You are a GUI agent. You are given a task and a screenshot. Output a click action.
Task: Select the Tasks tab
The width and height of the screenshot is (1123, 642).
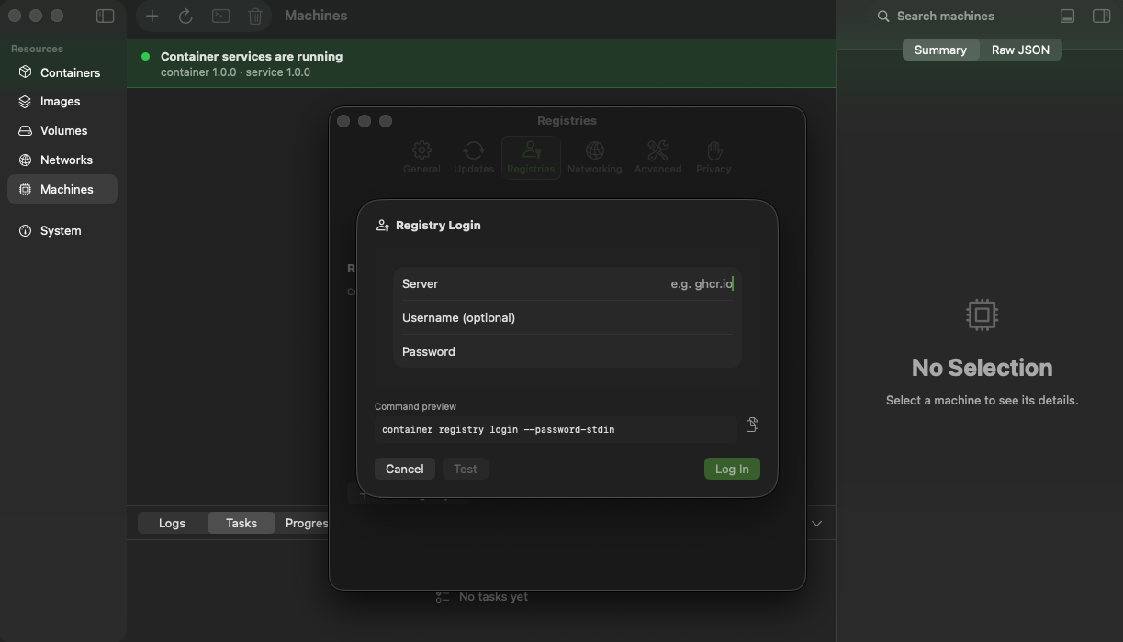(241, 523)
